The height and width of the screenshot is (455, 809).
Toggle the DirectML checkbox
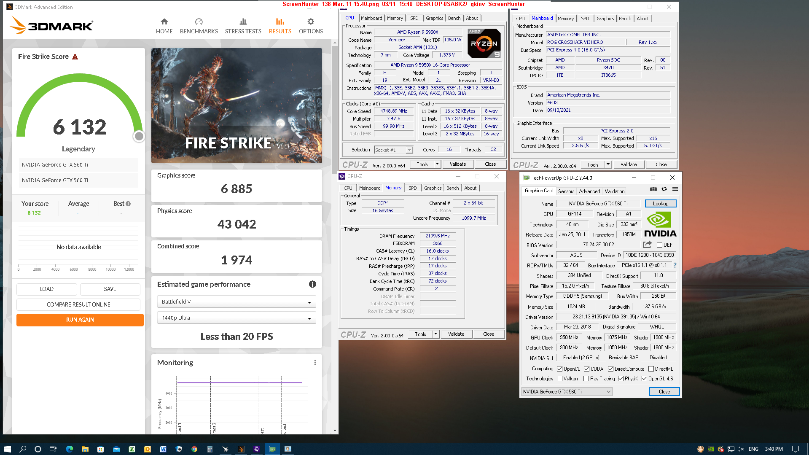point(651,369)
